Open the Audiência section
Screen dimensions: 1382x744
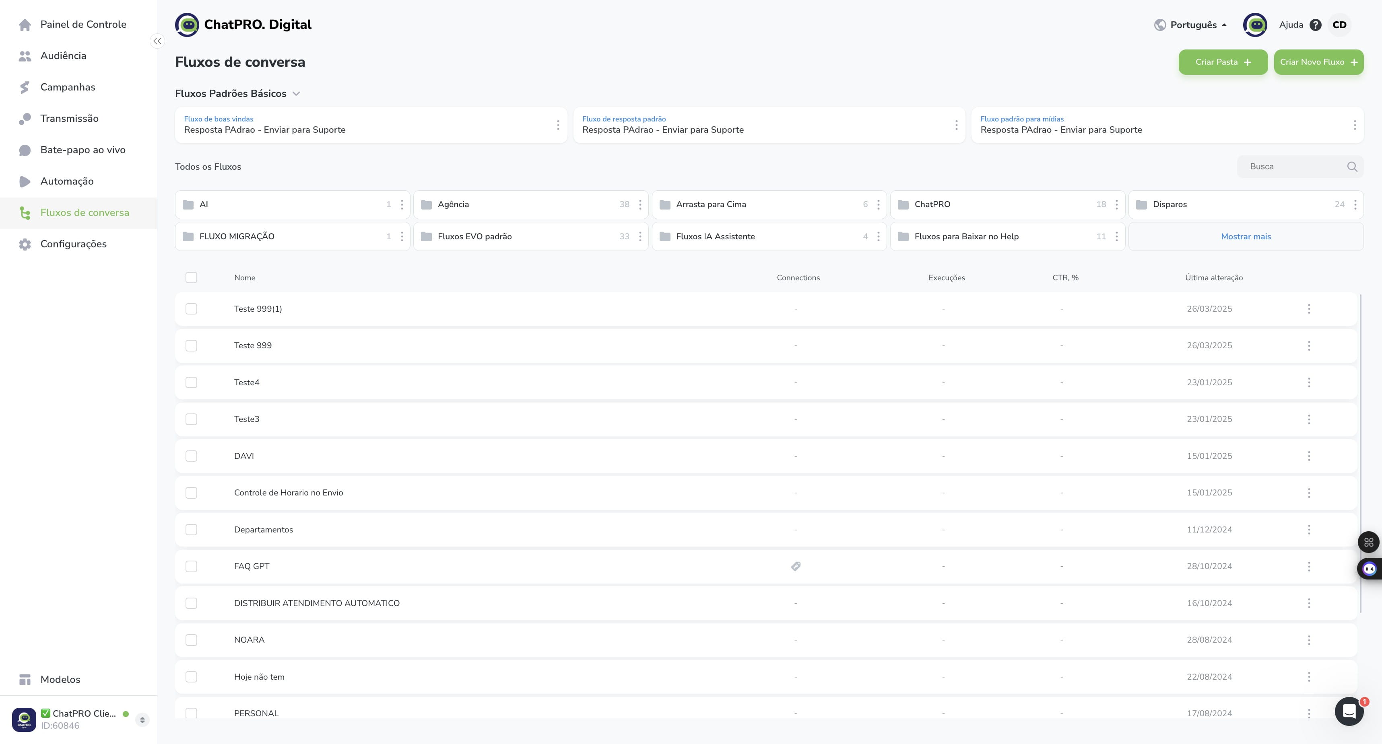tap(78, 56)
